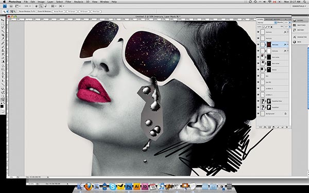The width and height of the screenshot is (309, 193).
Task: Select the Lasso tool
Action: [x=3, y=27]
